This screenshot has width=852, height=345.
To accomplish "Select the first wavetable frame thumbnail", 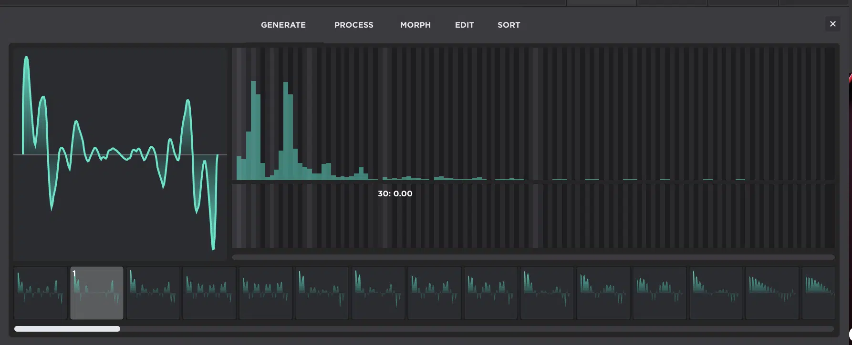I will coord(41,293).
